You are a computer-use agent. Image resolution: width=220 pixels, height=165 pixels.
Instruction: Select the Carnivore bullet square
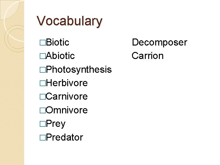tap(43, 97)
